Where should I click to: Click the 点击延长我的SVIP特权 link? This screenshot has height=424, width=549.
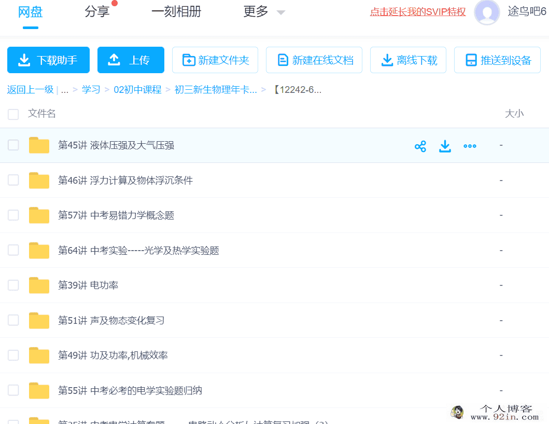coord(418,12)
